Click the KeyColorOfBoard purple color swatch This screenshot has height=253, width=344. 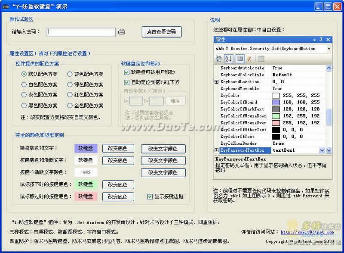pyautogui.click(x=276, y=102)
